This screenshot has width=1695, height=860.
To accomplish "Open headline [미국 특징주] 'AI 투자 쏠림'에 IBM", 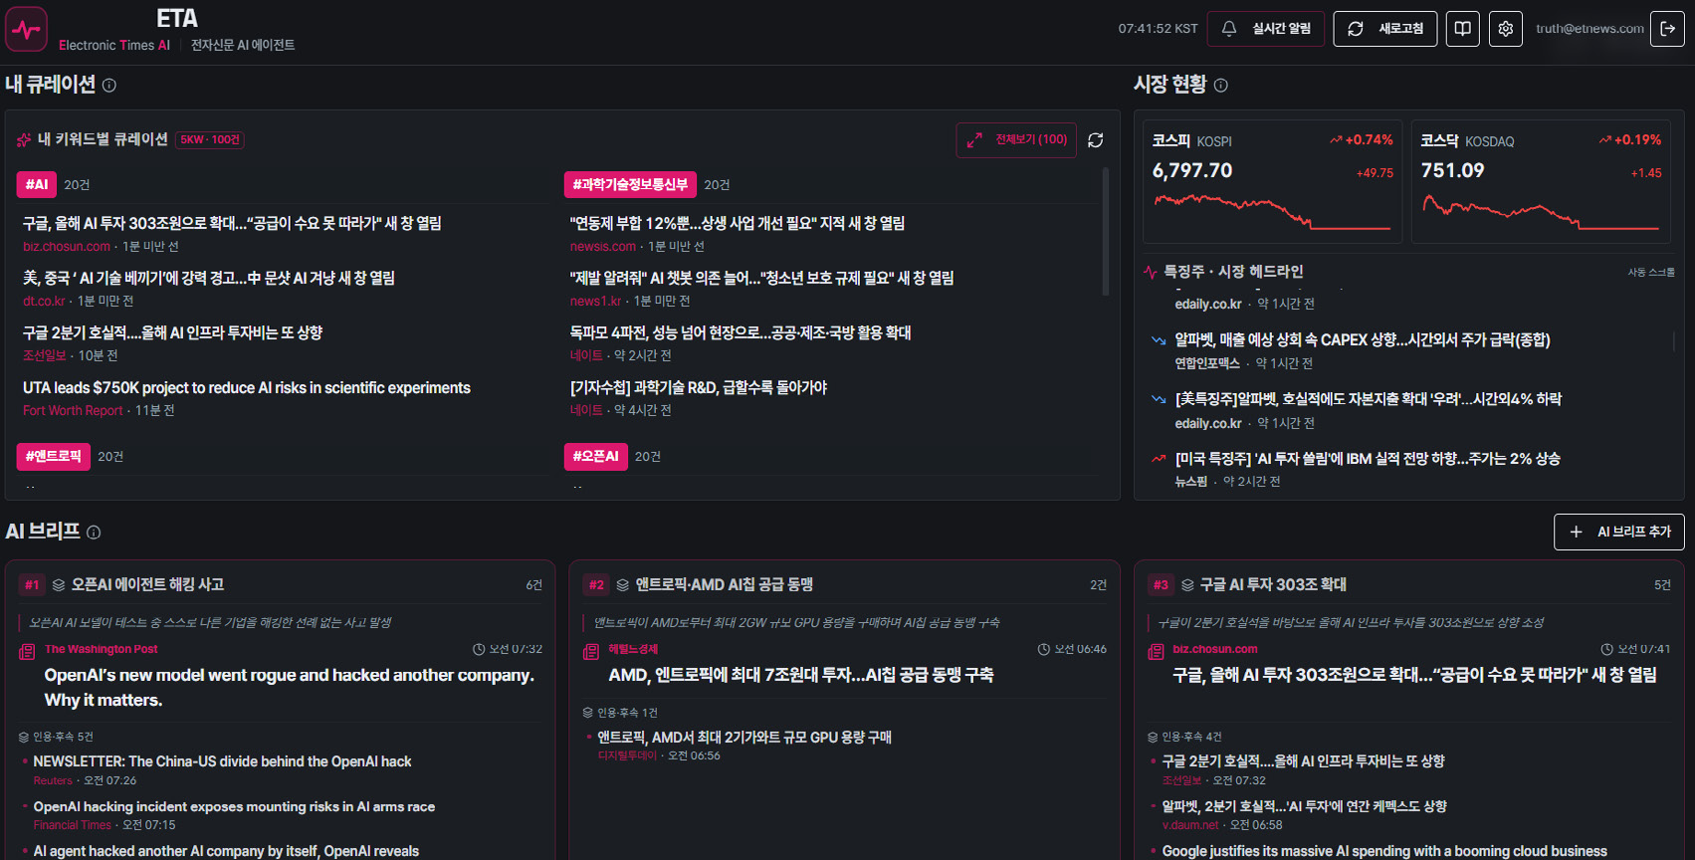I will click(x=1368, y=459).
